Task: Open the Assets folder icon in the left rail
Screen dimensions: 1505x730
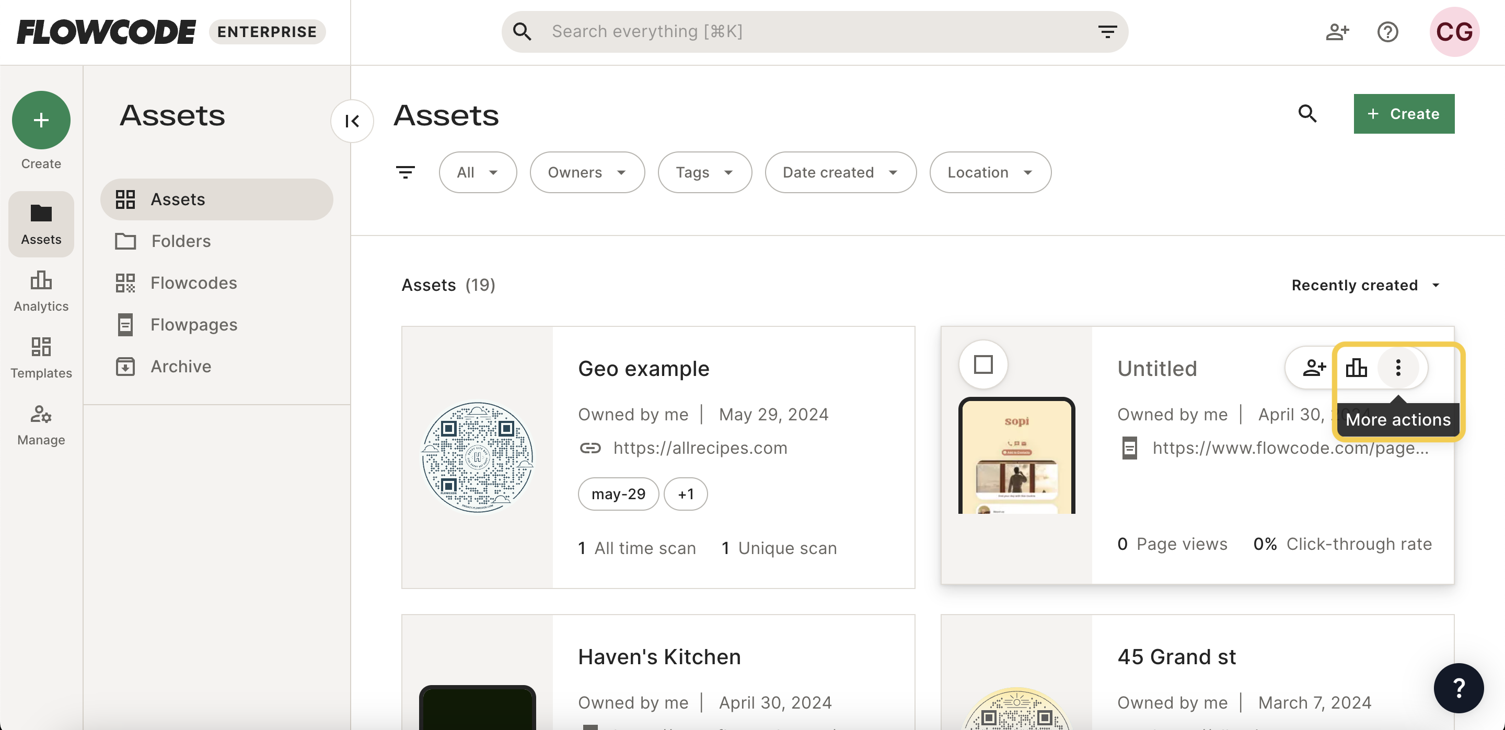Action: [x=41, y=224]
